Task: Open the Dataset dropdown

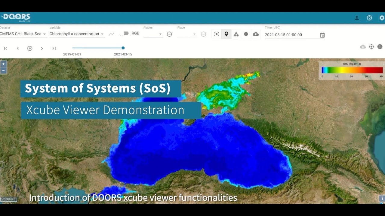Action: (23, 34)
